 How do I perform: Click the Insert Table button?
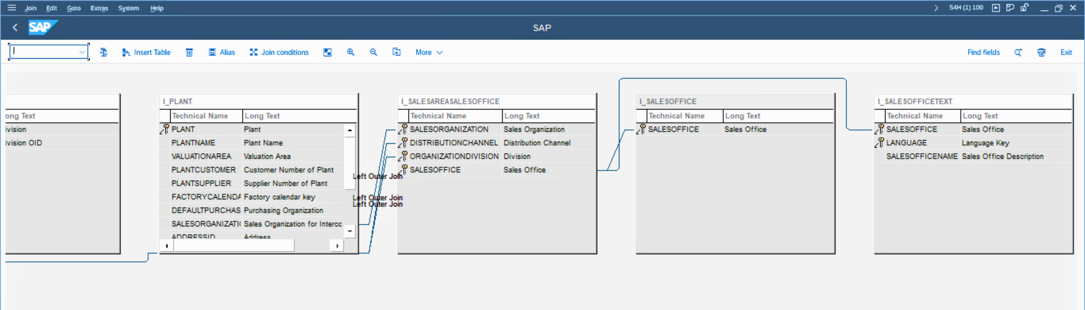coord(146,52)
